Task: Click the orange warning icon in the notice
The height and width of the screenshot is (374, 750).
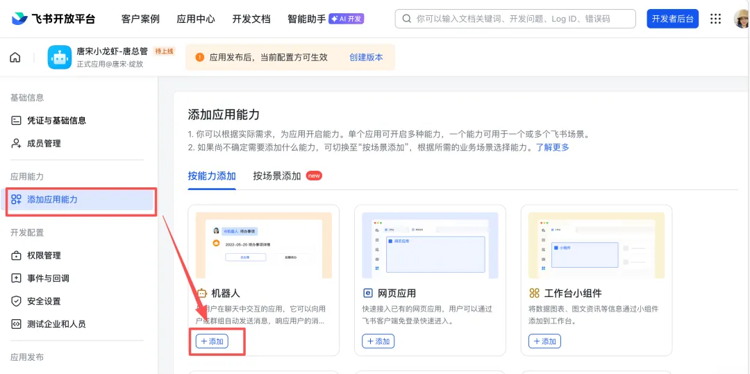Action: point(200,58)
